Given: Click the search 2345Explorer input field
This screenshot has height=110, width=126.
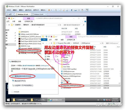Looking at the screenshot, I should point(112,43).
